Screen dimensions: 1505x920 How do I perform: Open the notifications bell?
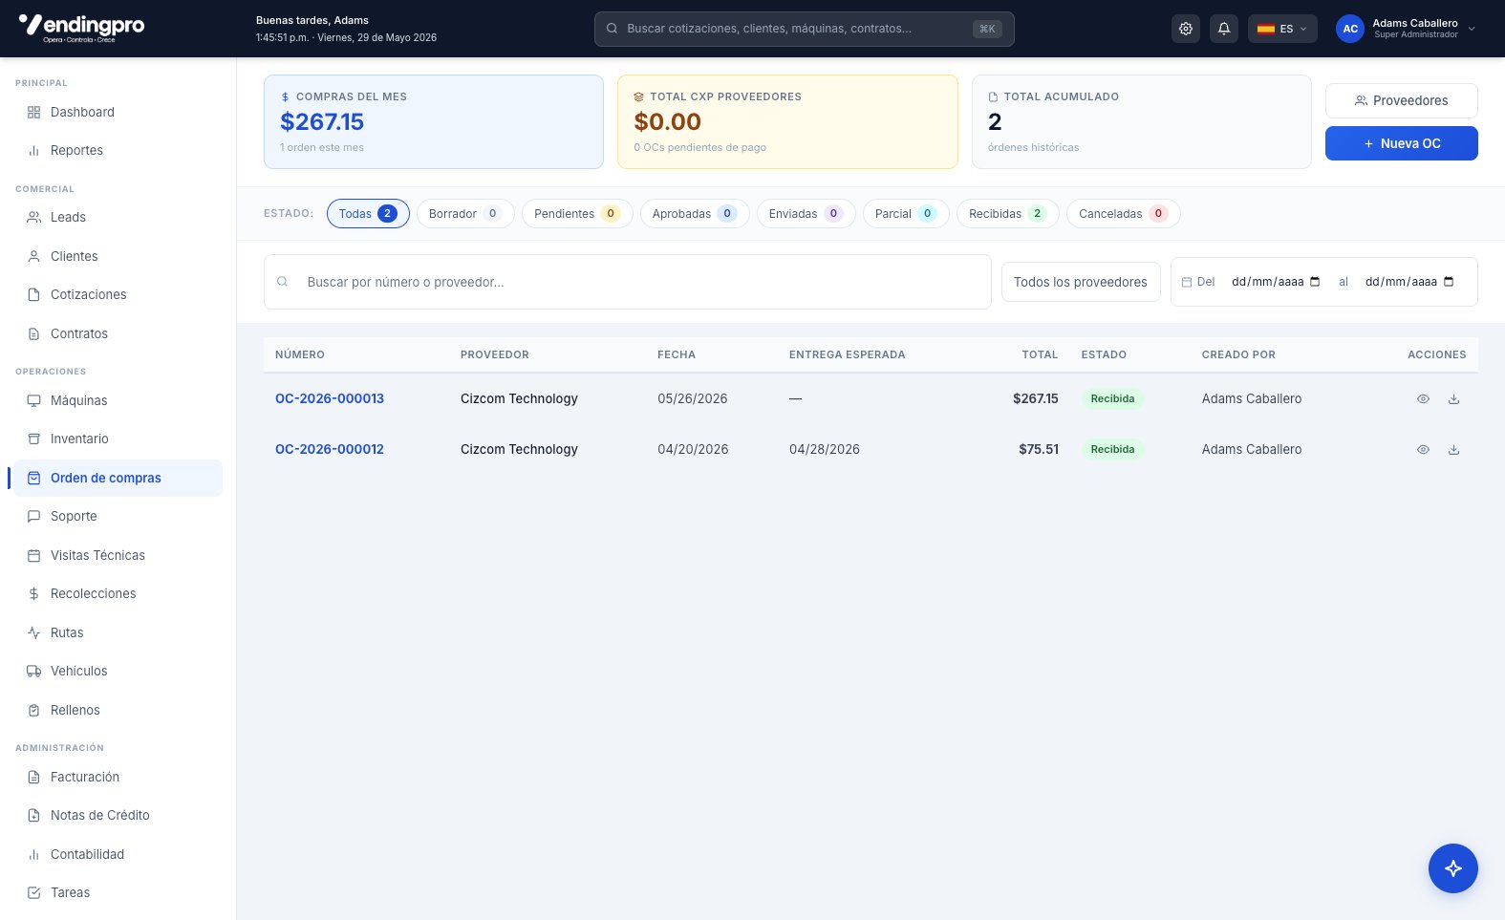tap(1224, 29)
